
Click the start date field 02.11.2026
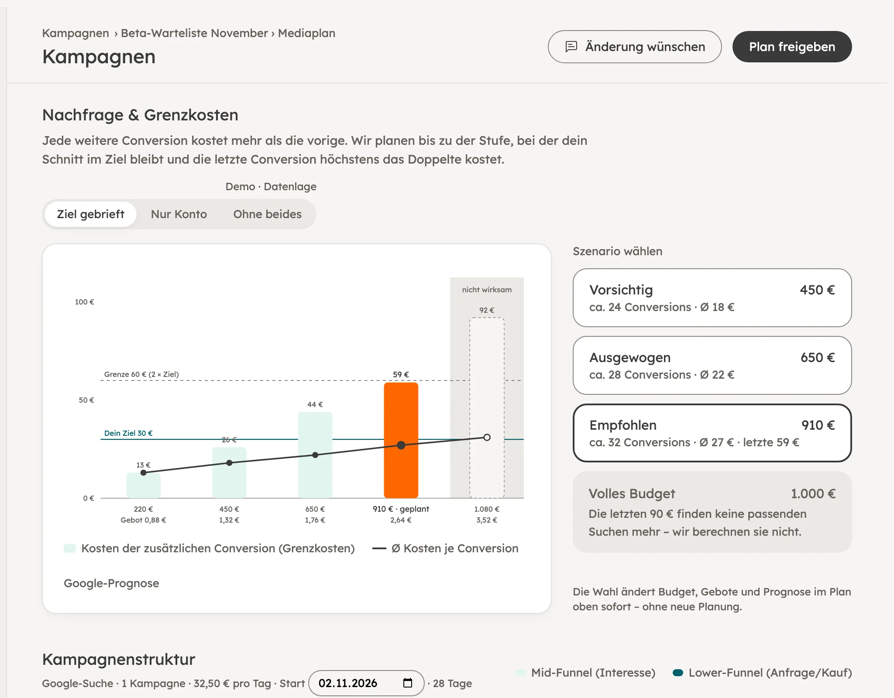coord(366,683)
